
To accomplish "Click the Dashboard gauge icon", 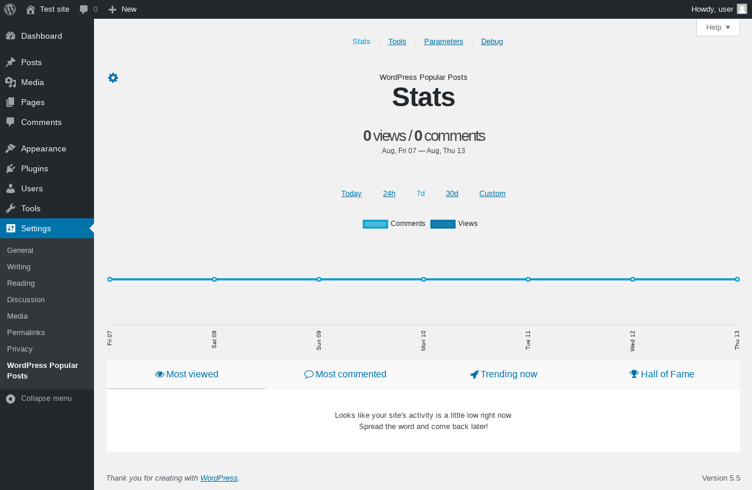I will pyautogui.click(x=11, y=36).
